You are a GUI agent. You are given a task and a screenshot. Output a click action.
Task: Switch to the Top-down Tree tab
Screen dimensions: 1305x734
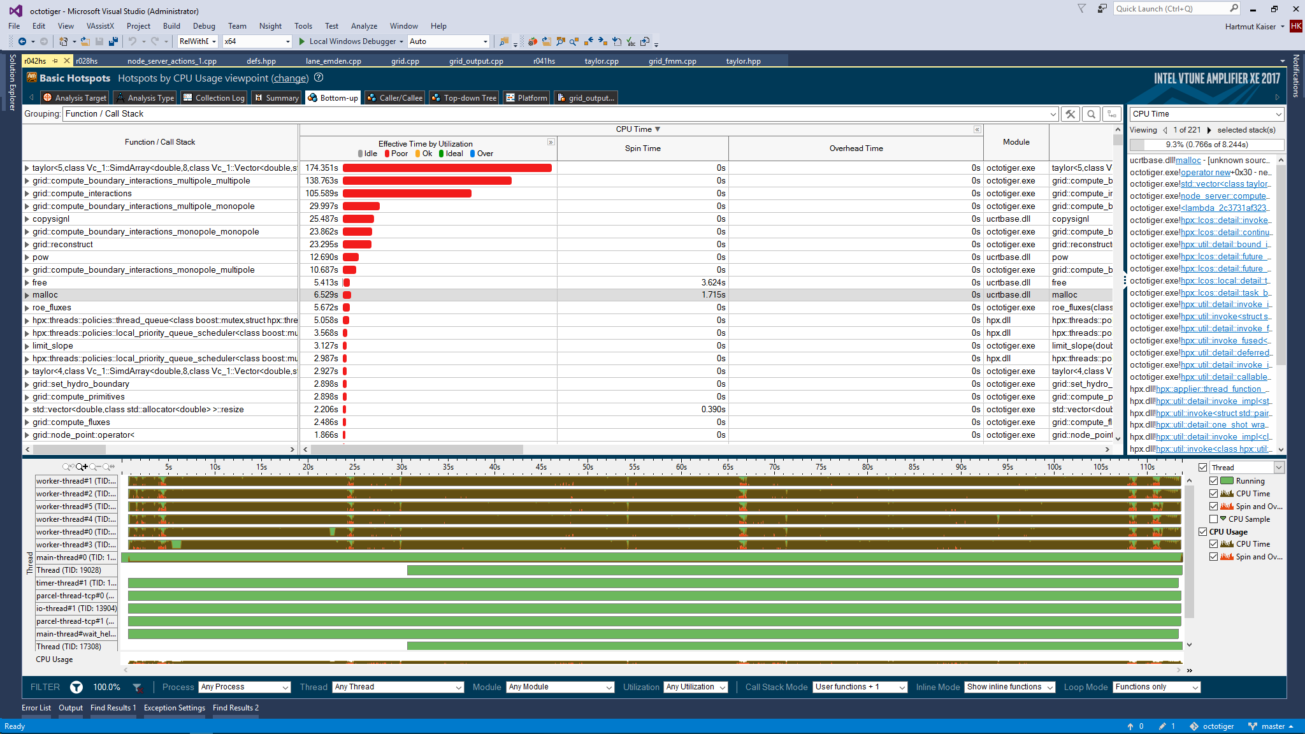464,97
